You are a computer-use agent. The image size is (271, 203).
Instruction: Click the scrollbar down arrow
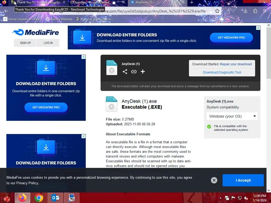(x=269, y=190)
